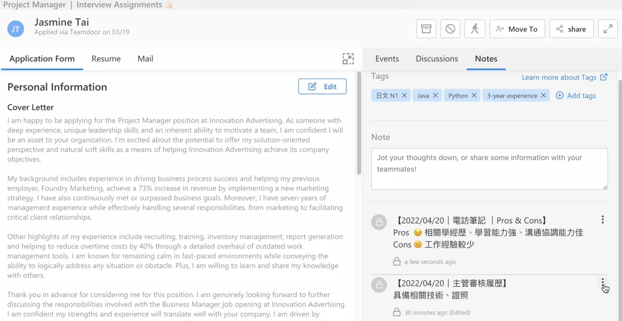Open the Discussions tab
Screen dimensions: 622x321
click(x=437, y=59)
